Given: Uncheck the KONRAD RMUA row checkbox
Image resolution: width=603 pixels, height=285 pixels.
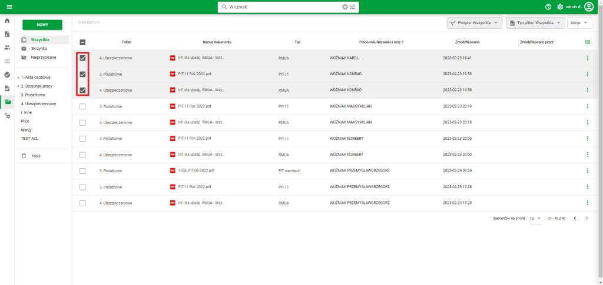Looking at the screenshot, I should [82, 90].
